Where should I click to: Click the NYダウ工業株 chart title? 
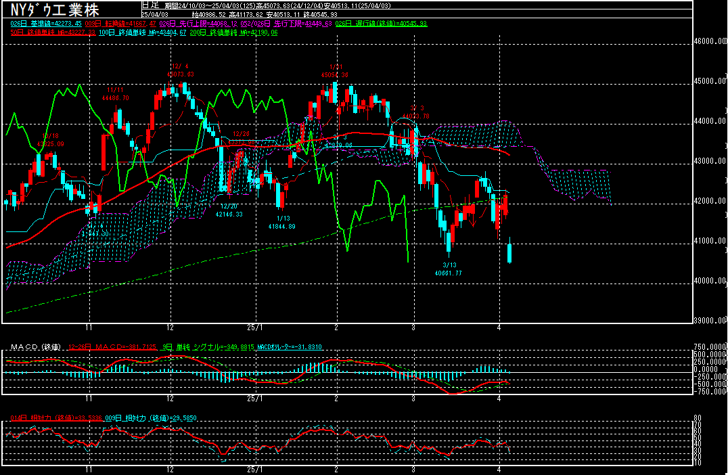pos(55,9)
